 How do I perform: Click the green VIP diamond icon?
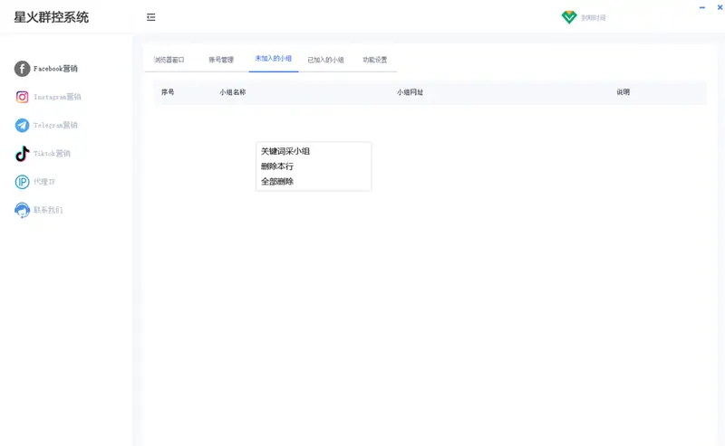point(569,17)
